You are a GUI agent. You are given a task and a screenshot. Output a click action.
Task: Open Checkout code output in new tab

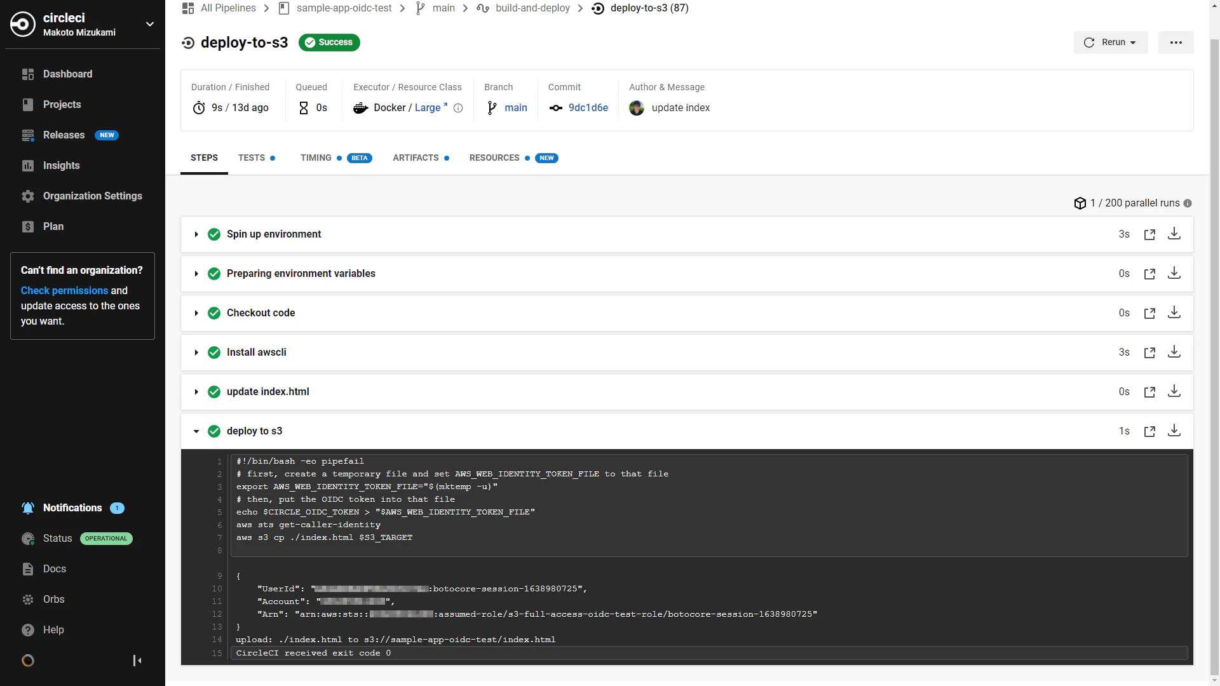[1149, 313]
